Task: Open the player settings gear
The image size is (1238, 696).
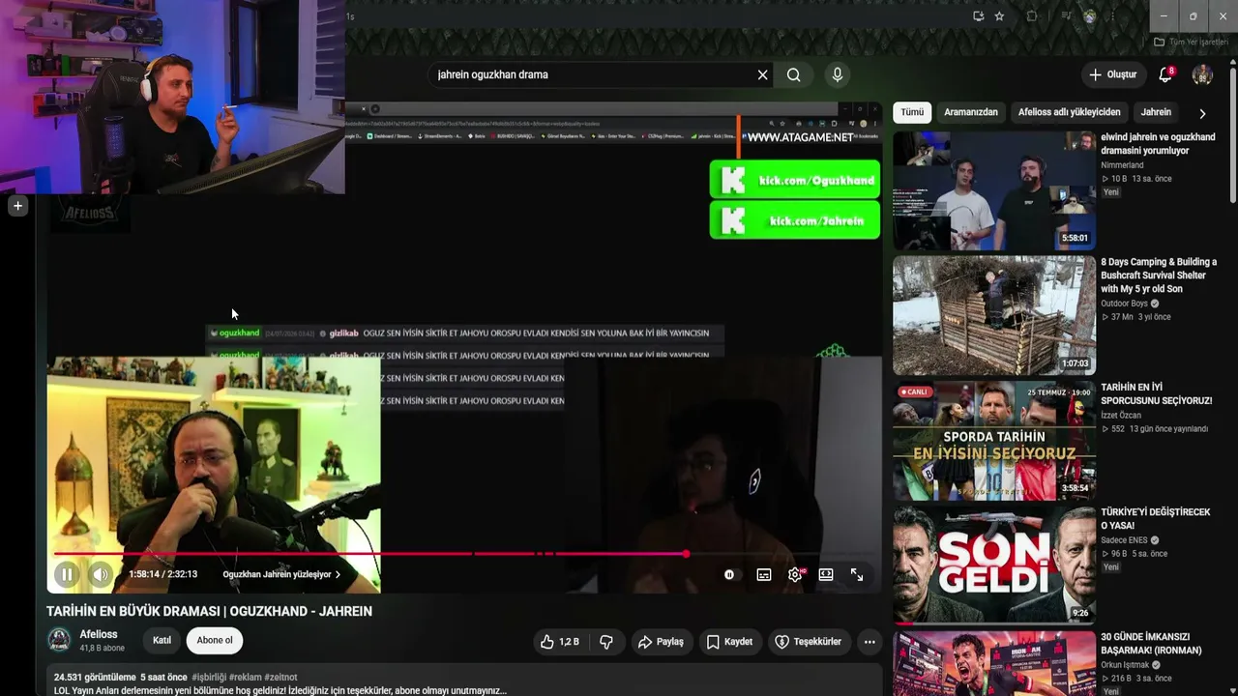Action: point(795,574)
